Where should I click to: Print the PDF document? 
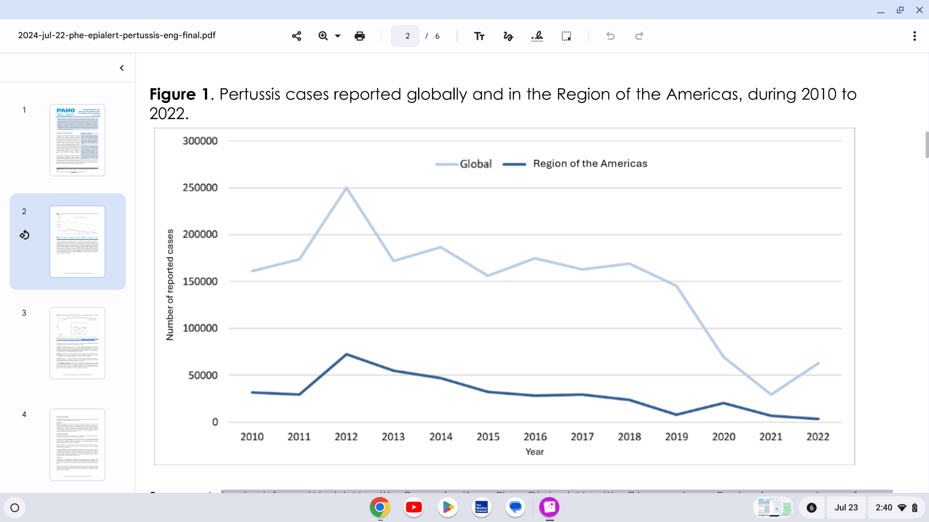[x=360, y=36]
